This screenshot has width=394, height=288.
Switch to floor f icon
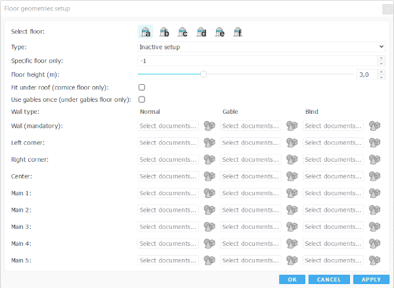(238, 32)
